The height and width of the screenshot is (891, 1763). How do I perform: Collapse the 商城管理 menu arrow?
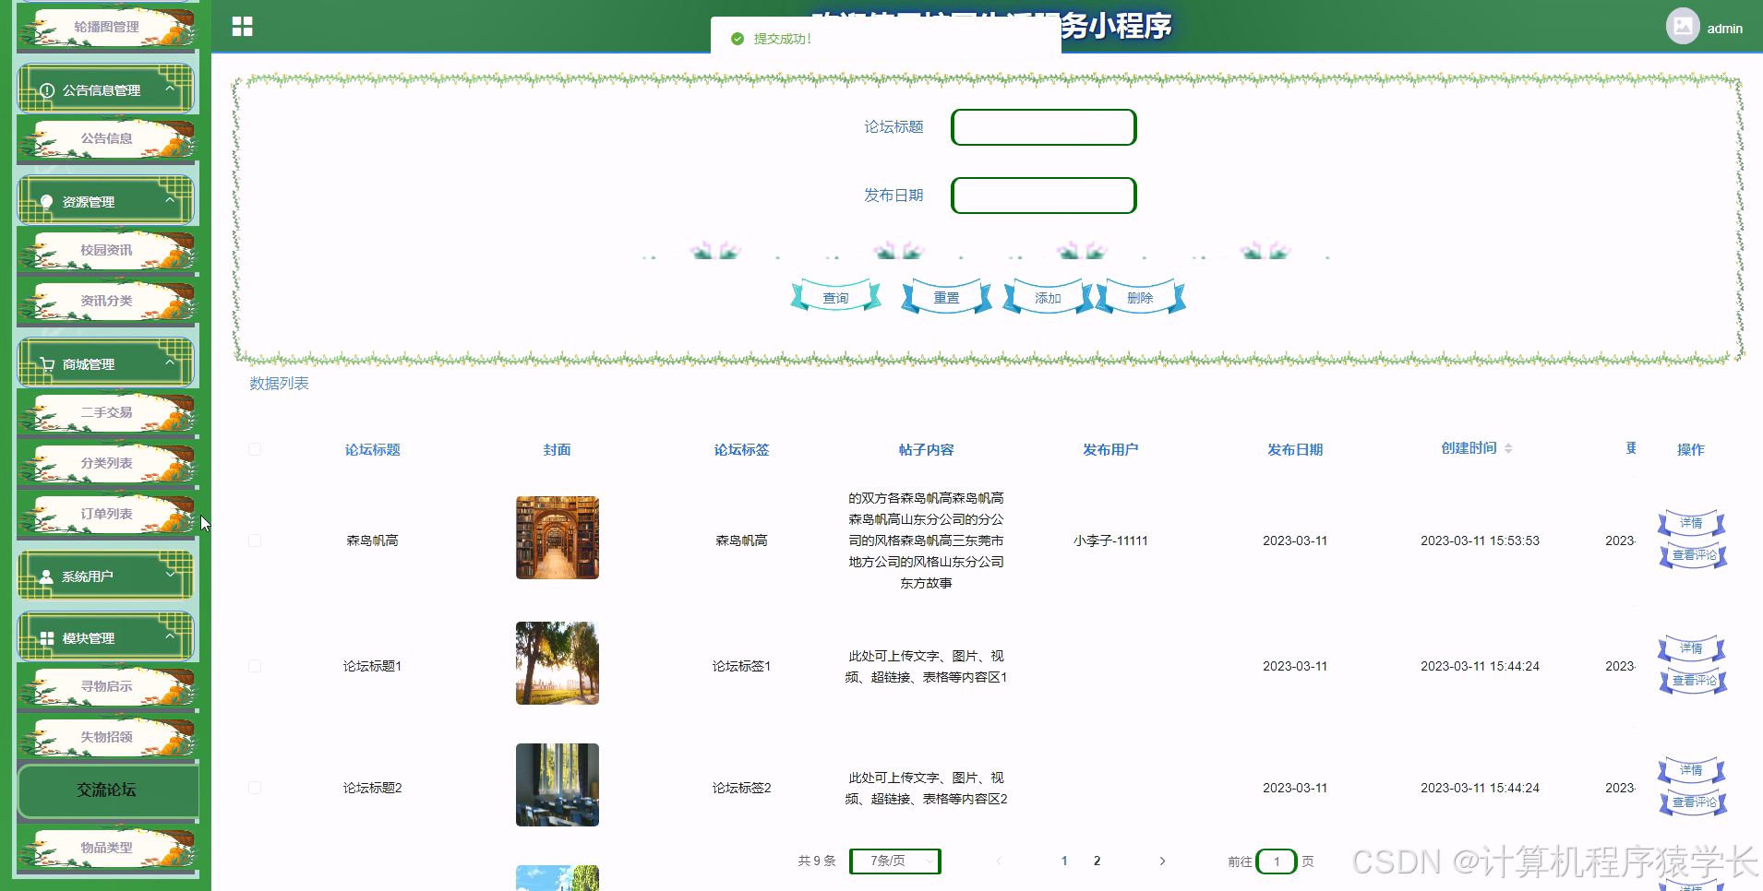coord(170,362)
